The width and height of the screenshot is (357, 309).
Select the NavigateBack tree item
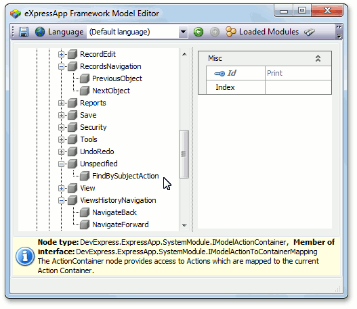click(x=114, y=213)
